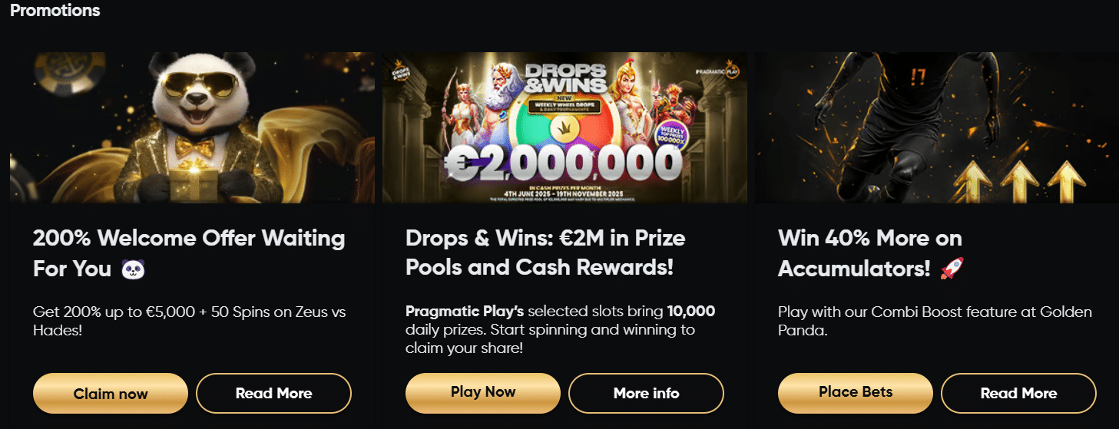Click the panda emoji in Welcome Offer title
Viewport: 1119px width, 429px height.
[134, 269]
